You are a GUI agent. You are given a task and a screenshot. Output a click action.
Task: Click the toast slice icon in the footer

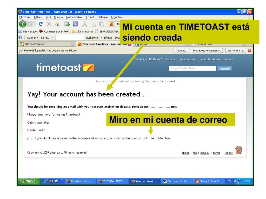click(238, 150)
